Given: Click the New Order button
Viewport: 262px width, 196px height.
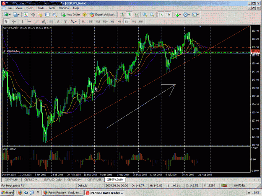Looking at the screenshot, I should [71, 15].
